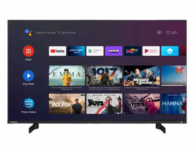Click the Prime Video label text
This screenshot has width=194, height=145.
click(28, 112)
